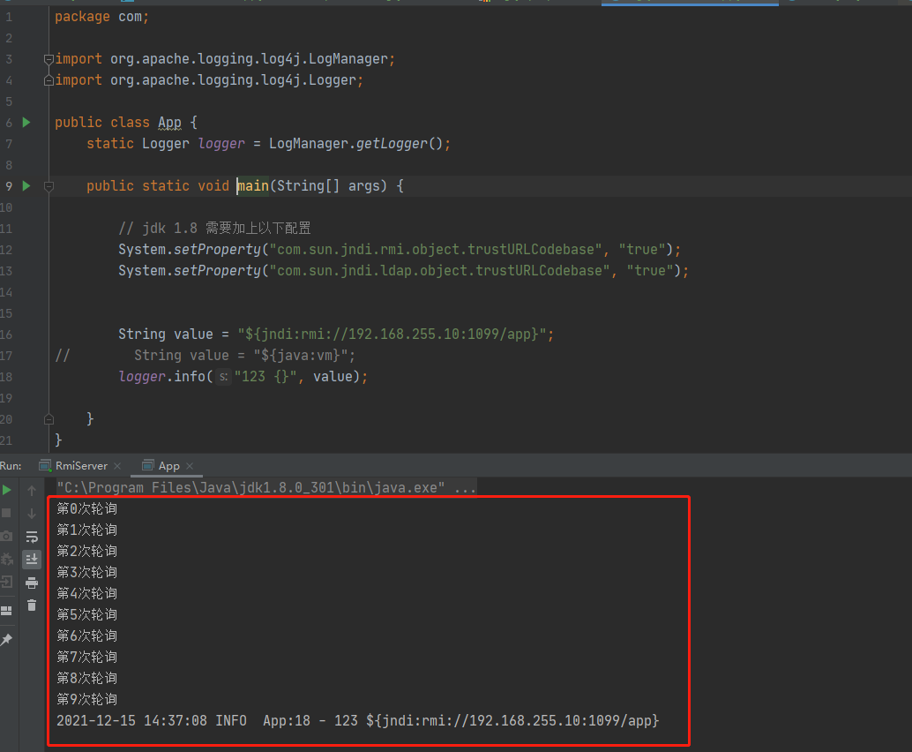This screenshot has width=912, height=752.
Task: Go up the stack trace with the arrow
Action: [x=32, y=491]
